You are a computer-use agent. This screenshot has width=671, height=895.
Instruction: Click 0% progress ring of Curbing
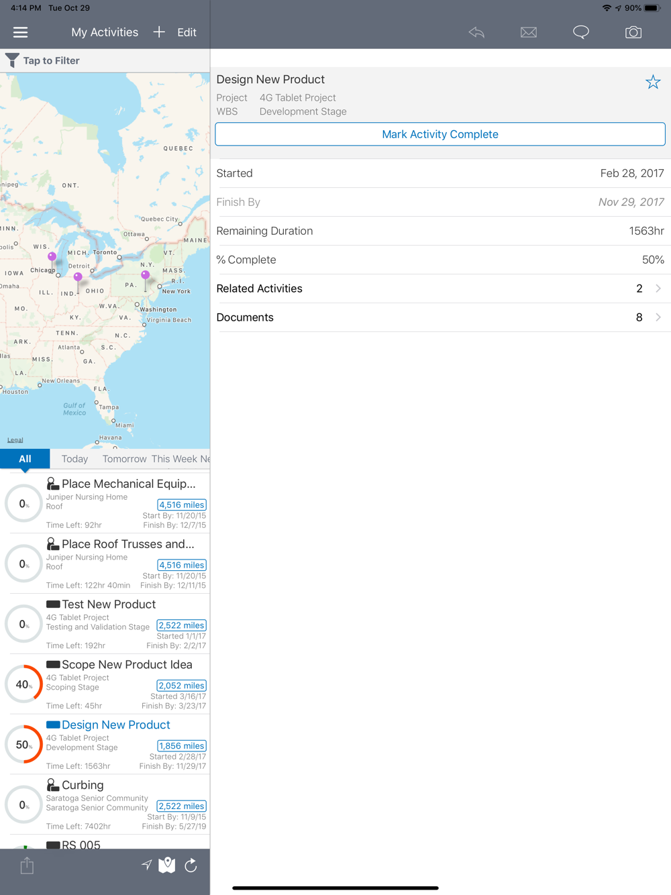(24, 805)
